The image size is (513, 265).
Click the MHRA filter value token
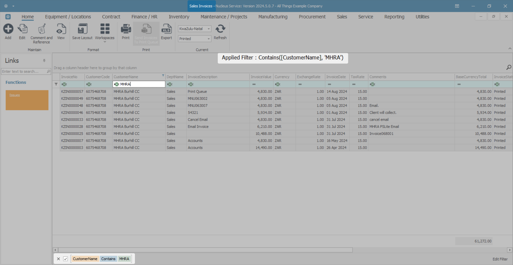tap(124, 259)
